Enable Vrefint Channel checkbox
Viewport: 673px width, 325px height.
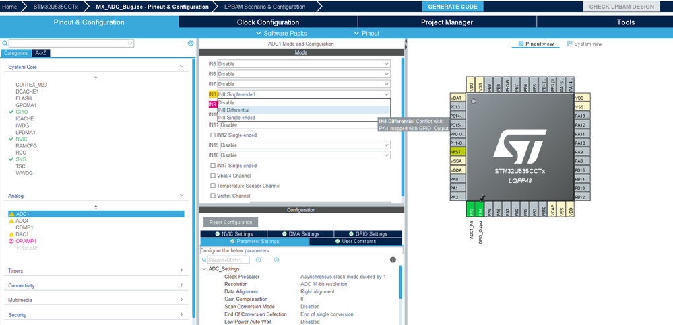(212, 196)
